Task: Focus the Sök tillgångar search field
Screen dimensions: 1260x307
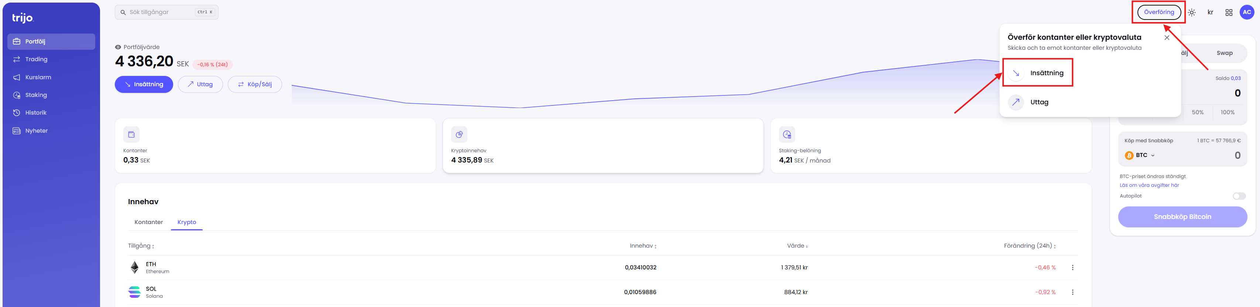Action: [167, 12]
